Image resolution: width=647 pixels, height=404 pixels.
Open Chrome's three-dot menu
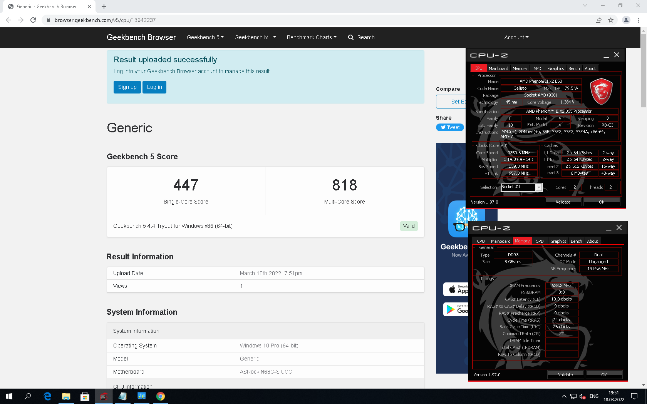coord(639,20)
